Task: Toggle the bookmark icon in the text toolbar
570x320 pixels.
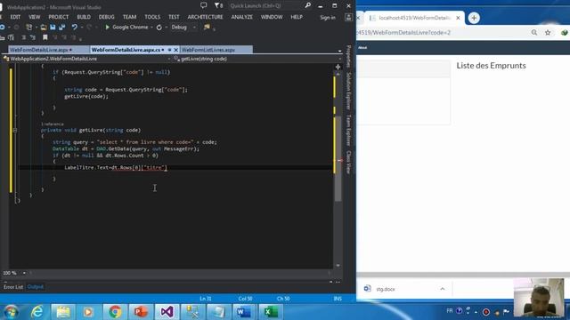Action: (x=45, y=37)
